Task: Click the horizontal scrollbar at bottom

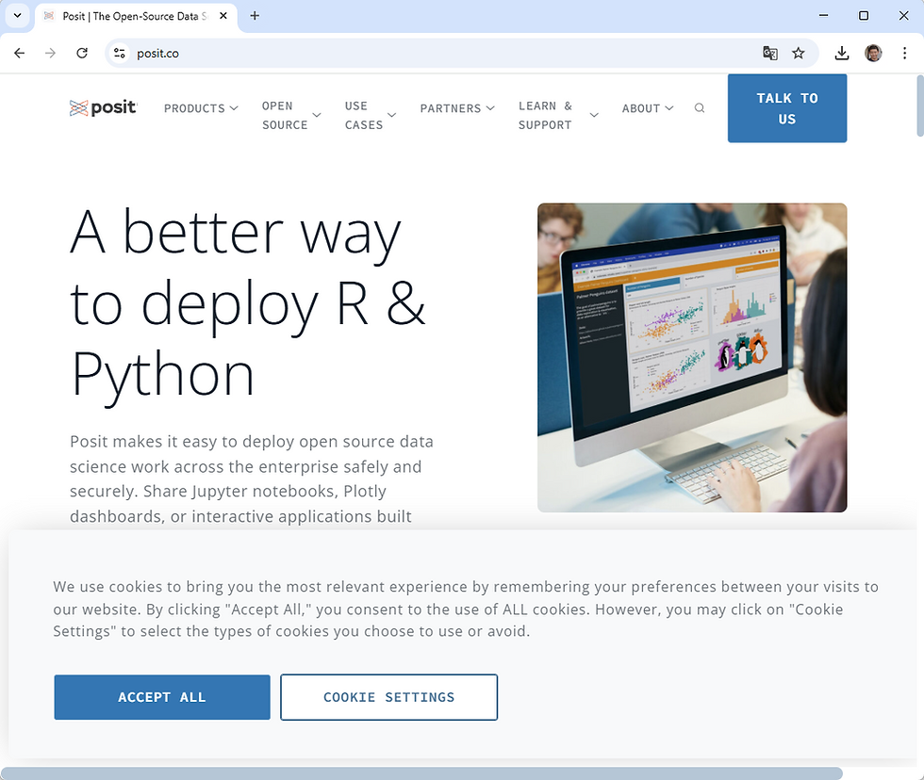Action: point(421,773)
